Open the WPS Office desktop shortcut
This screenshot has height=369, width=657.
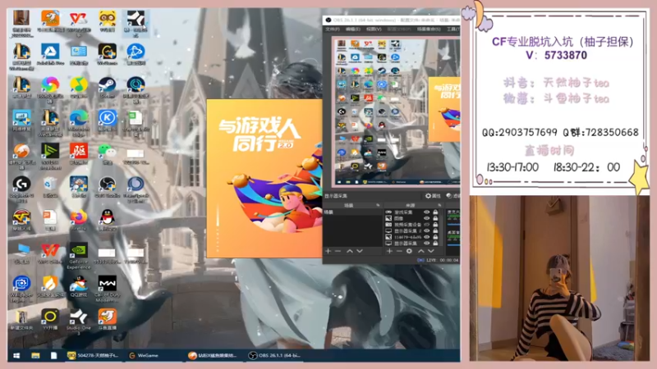click(x=50, y=253)
